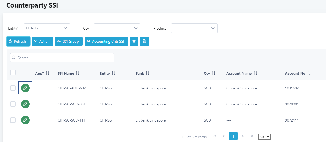Open Accounting Cntr SSI button

[x=106, y=41]
